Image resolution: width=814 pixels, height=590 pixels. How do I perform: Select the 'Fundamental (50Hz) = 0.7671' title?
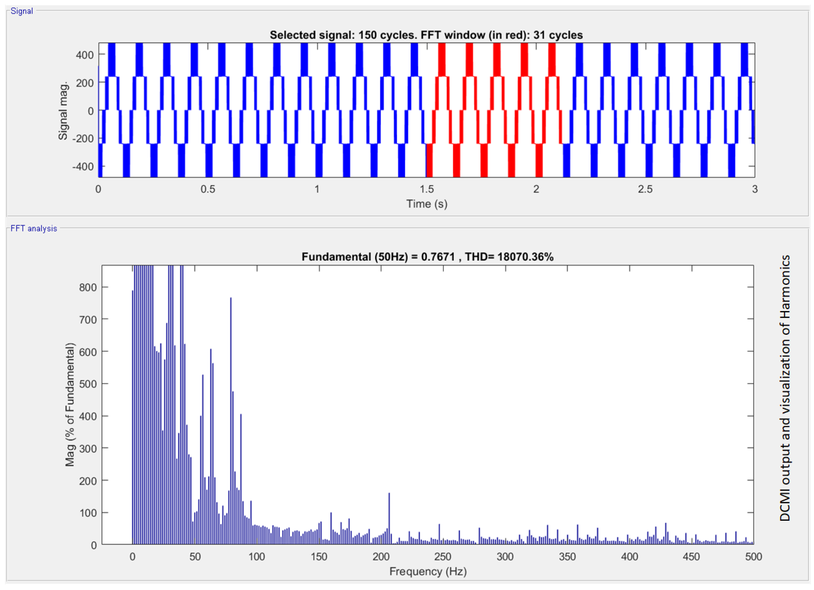click(x=427, y=257)
